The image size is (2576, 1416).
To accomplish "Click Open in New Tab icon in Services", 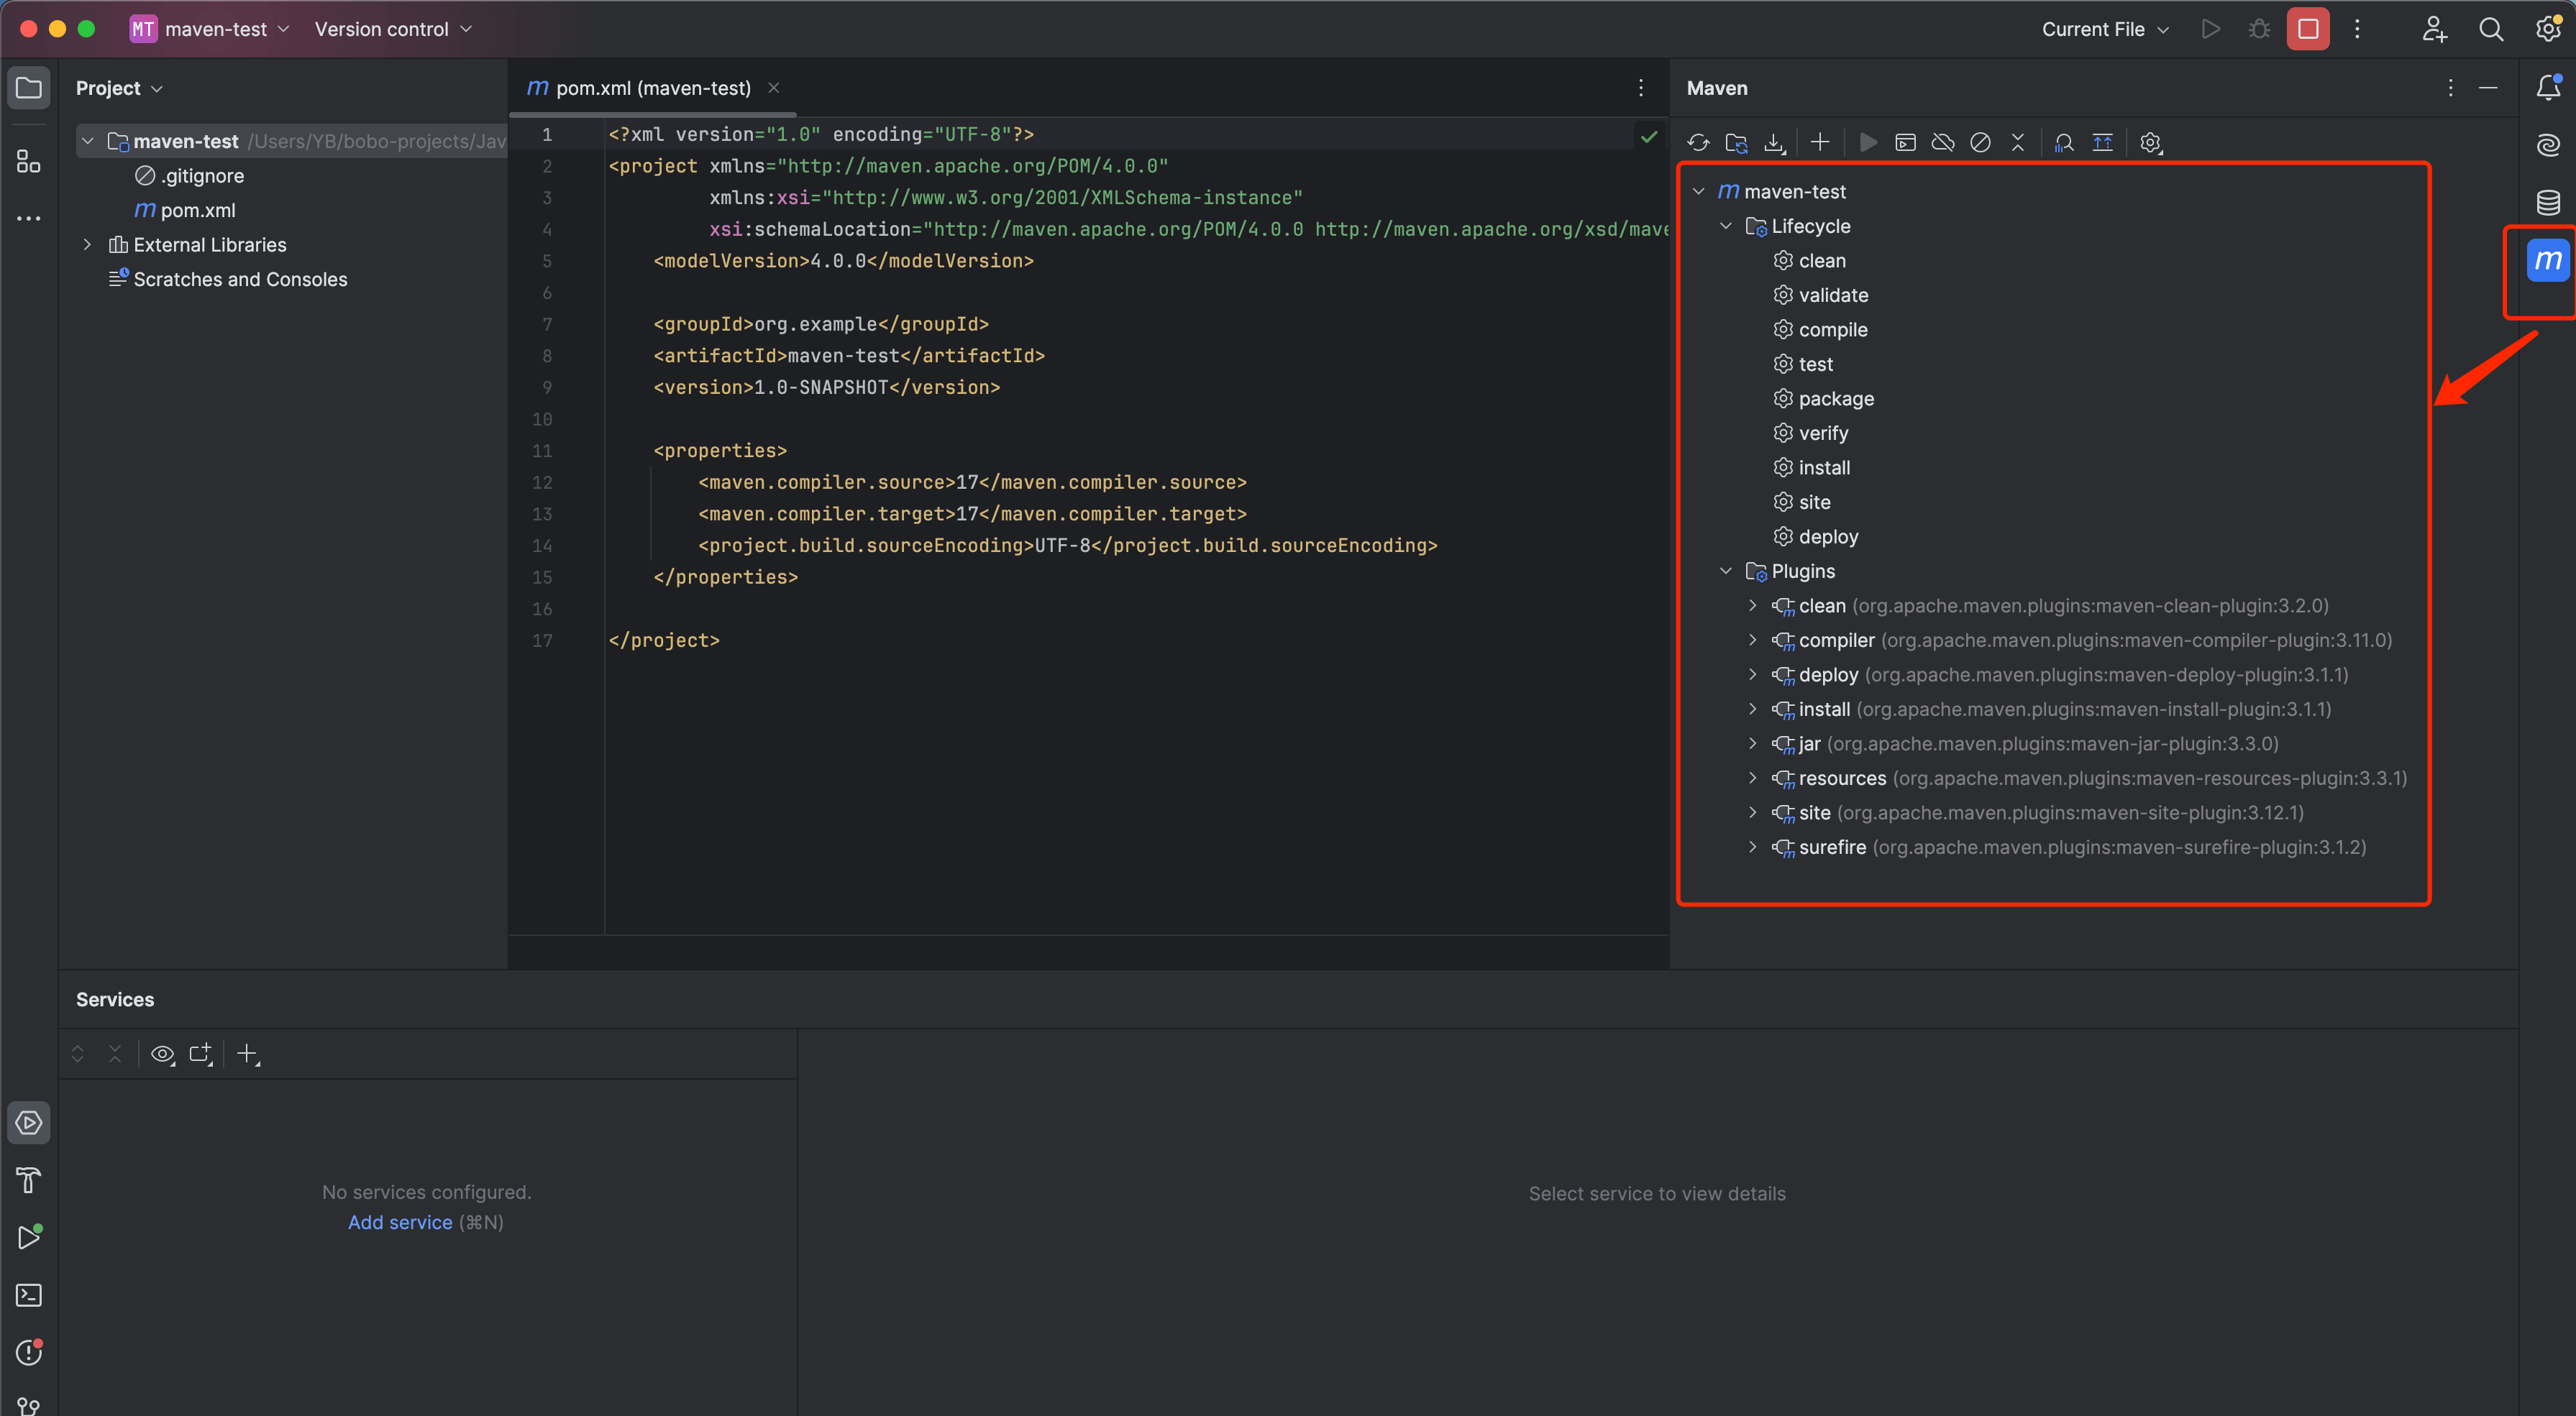I will pos(201,1053).
